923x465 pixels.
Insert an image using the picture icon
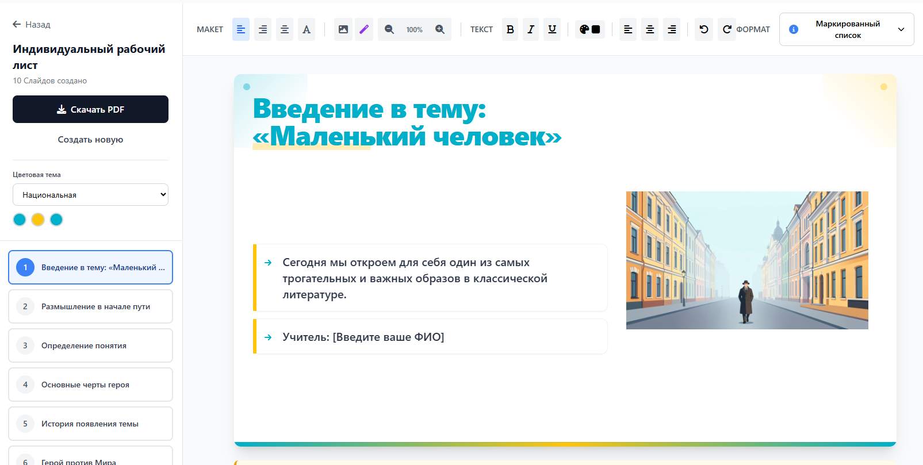coord(343,29)
